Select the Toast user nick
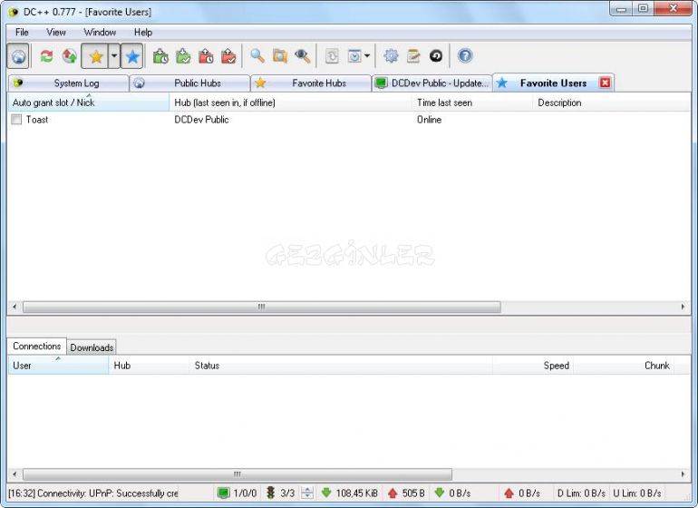Viewport: 698px width, 508px height. tap(37, 120)
